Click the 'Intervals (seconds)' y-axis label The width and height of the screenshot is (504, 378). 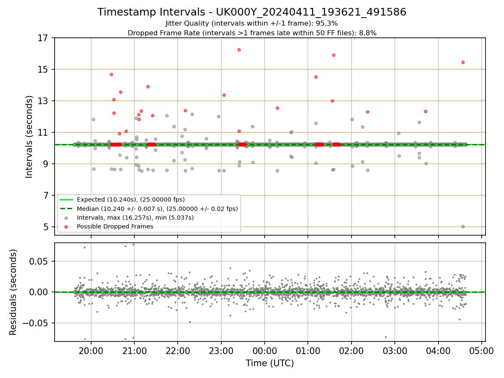point(29,136)
